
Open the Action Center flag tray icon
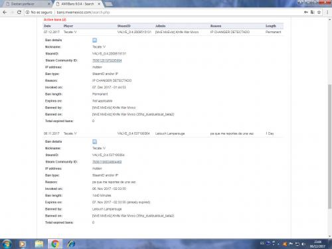pyautogui.click(x=291, y=244)
